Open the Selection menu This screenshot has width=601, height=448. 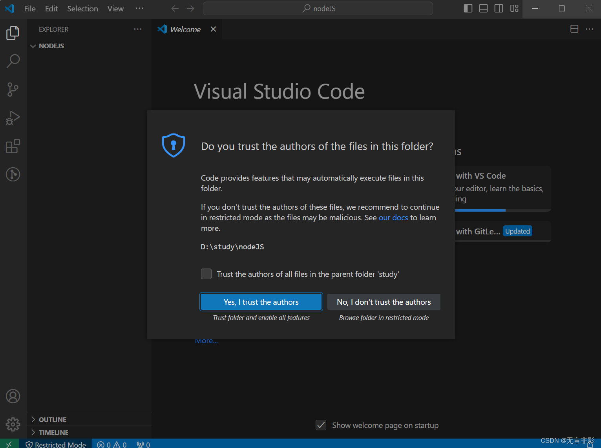tap(82, 9)
